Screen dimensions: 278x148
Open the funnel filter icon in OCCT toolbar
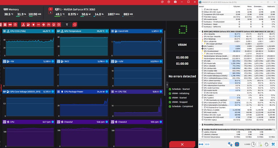67,25
